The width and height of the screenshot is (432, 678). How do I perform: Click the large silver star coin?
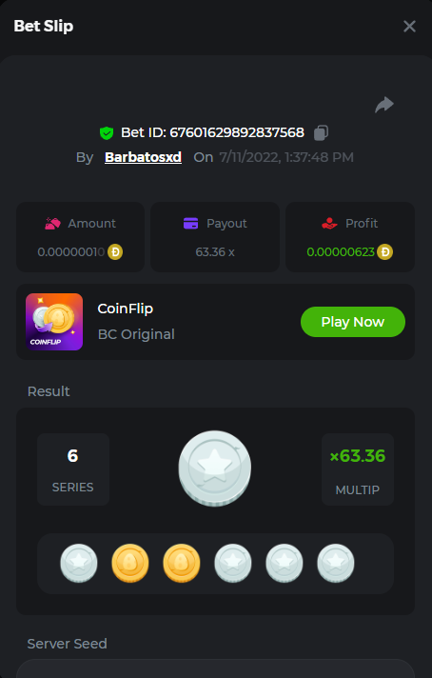(215, 469)
